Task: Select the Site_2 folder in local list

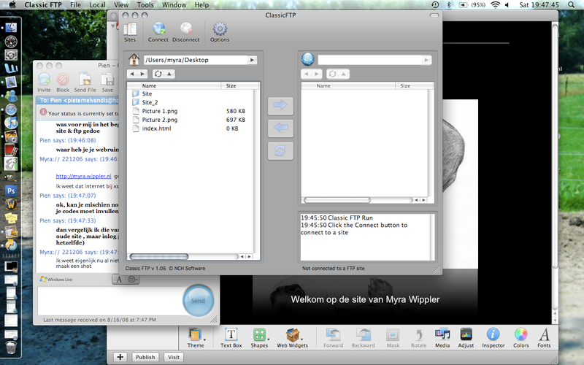Action: [x=150, y=102]
